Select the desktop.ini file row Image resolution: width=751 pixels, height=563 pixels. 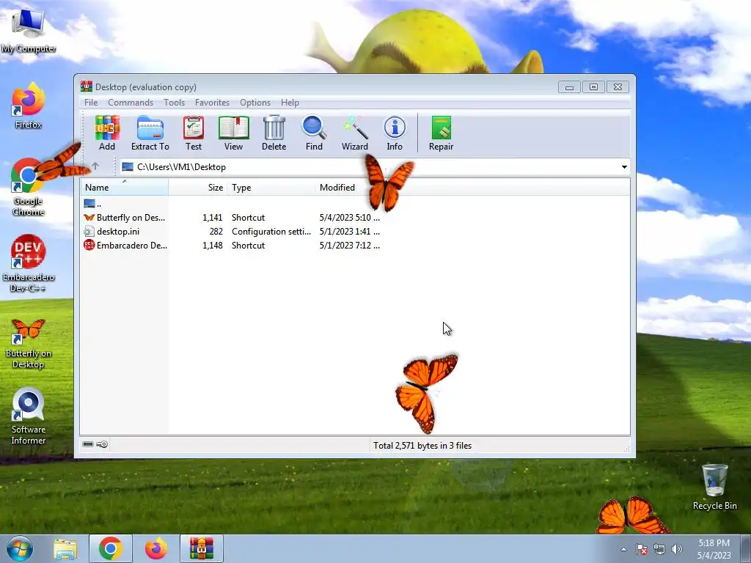tap(231, 231)
